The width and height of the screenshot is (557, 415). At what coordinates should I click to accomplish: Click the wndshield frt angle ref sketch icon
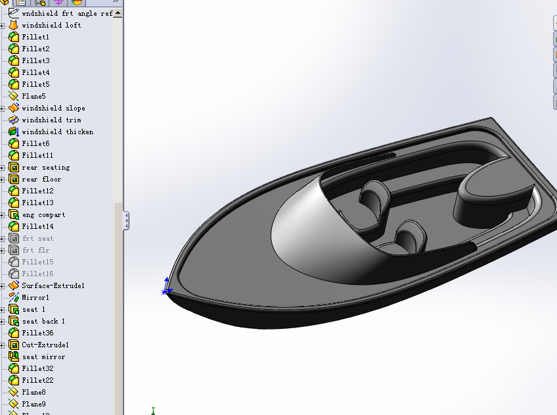coord(14,13)
